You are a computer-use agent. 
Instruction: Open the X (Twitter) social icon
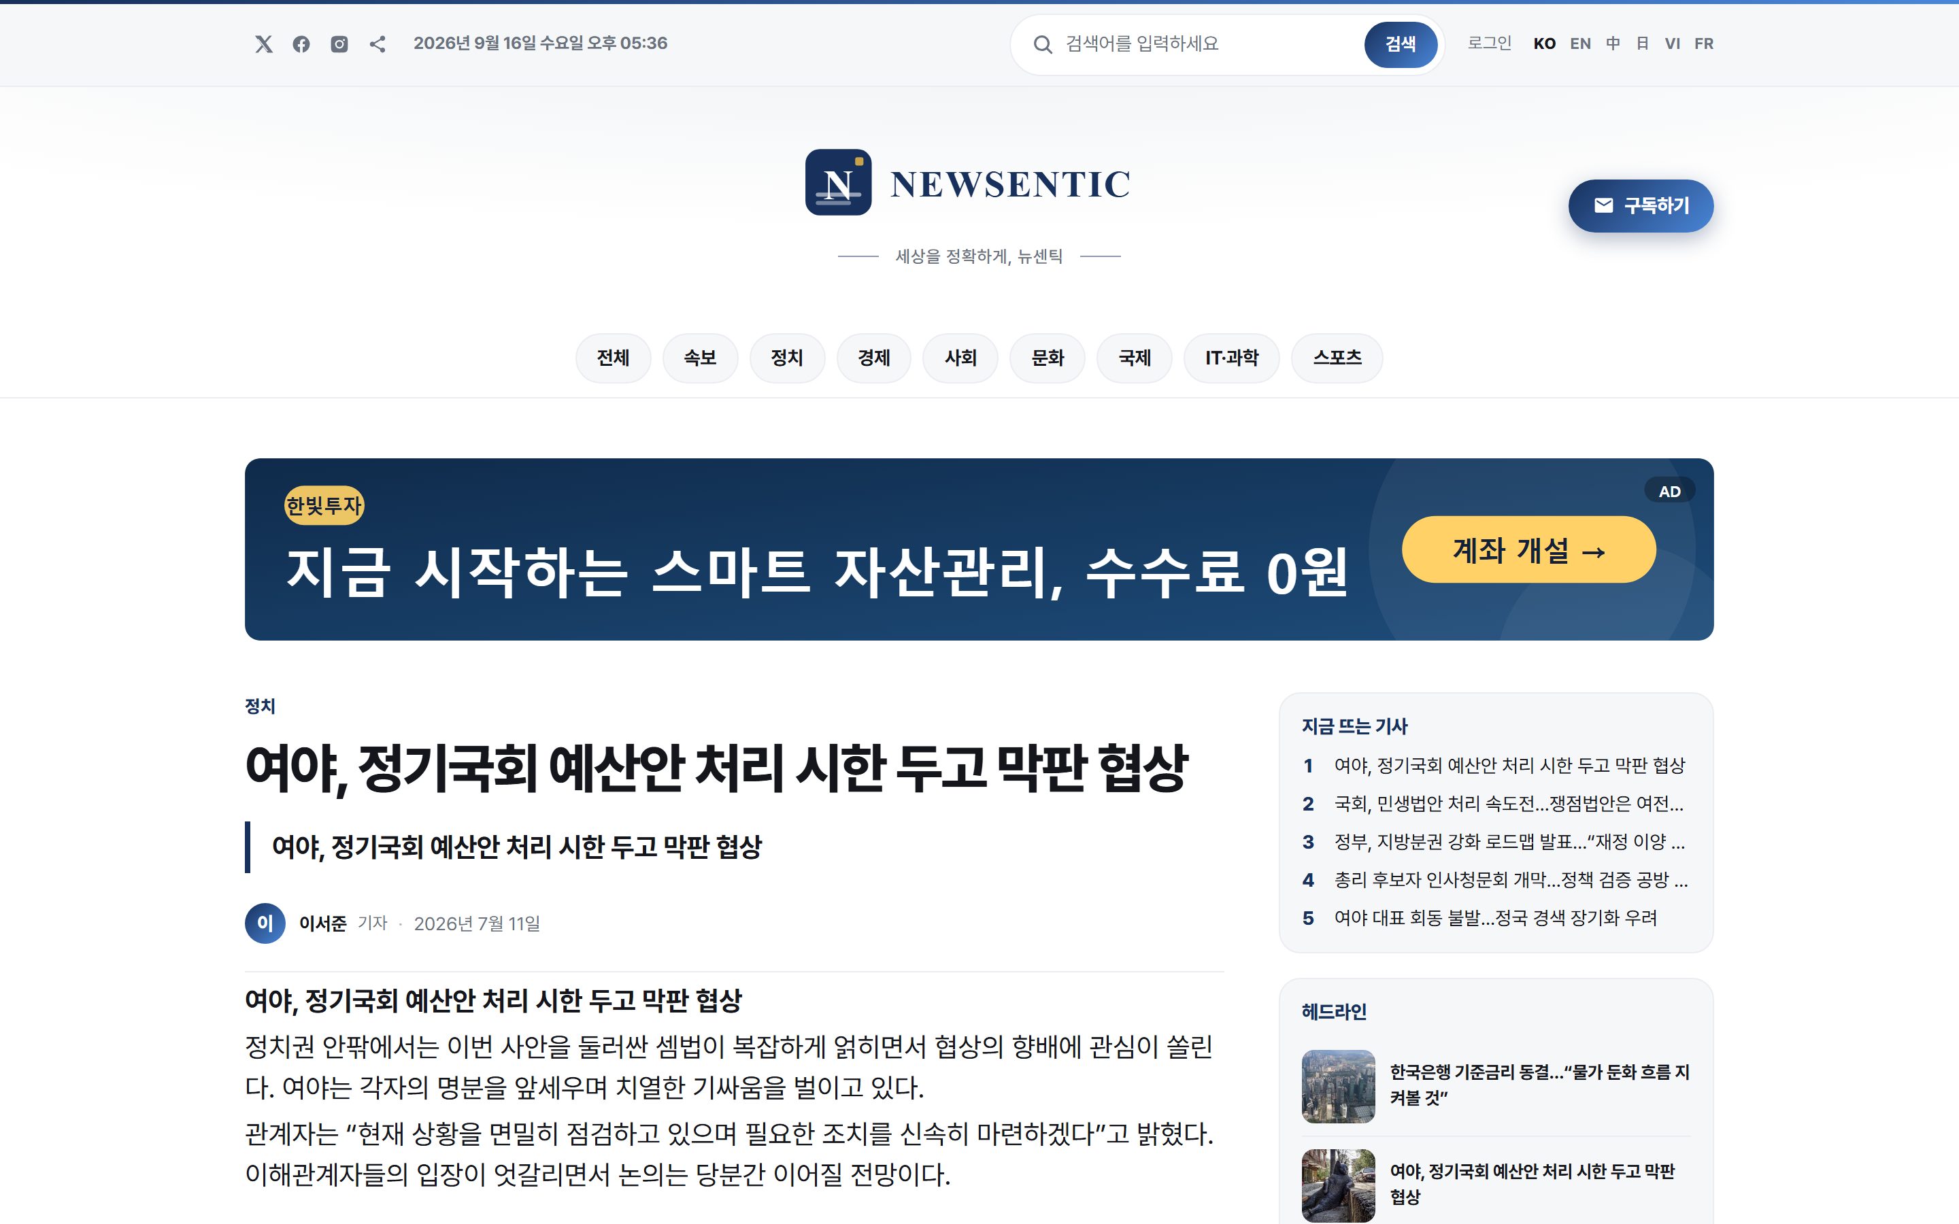[263, 44]
